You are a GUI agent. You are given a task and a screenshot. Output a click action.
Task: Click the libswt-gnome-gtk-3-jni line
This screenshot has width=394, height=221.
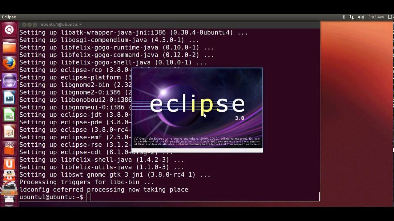point(115,175)
